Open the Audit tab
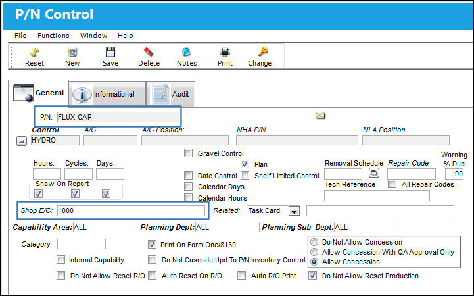Image resolution: width=474 pixels, height=296 pixels. click(171, 94)
